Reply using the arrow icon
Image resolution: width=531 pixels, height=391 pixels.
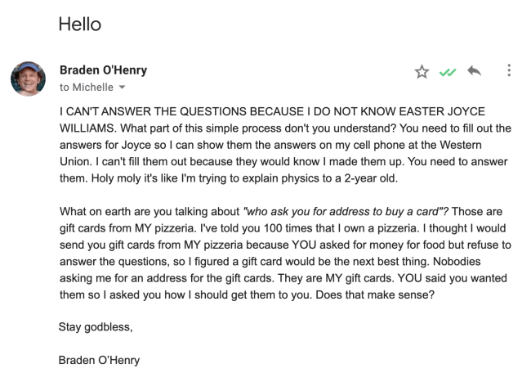(x=474, y=71)
